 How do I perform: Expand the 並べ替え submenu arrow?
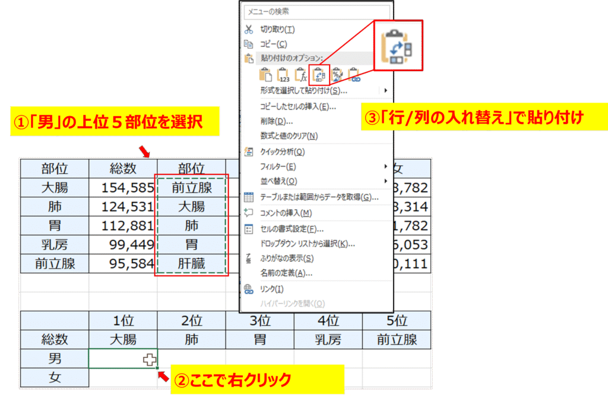coord(386,181)
